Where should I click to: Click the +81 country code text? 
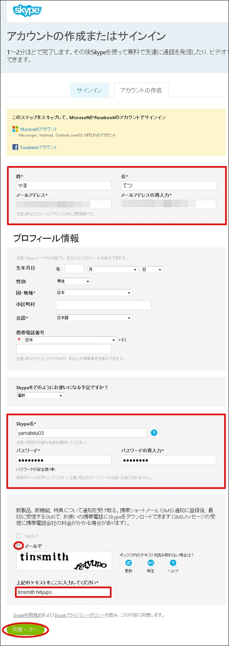pos(122,340)
